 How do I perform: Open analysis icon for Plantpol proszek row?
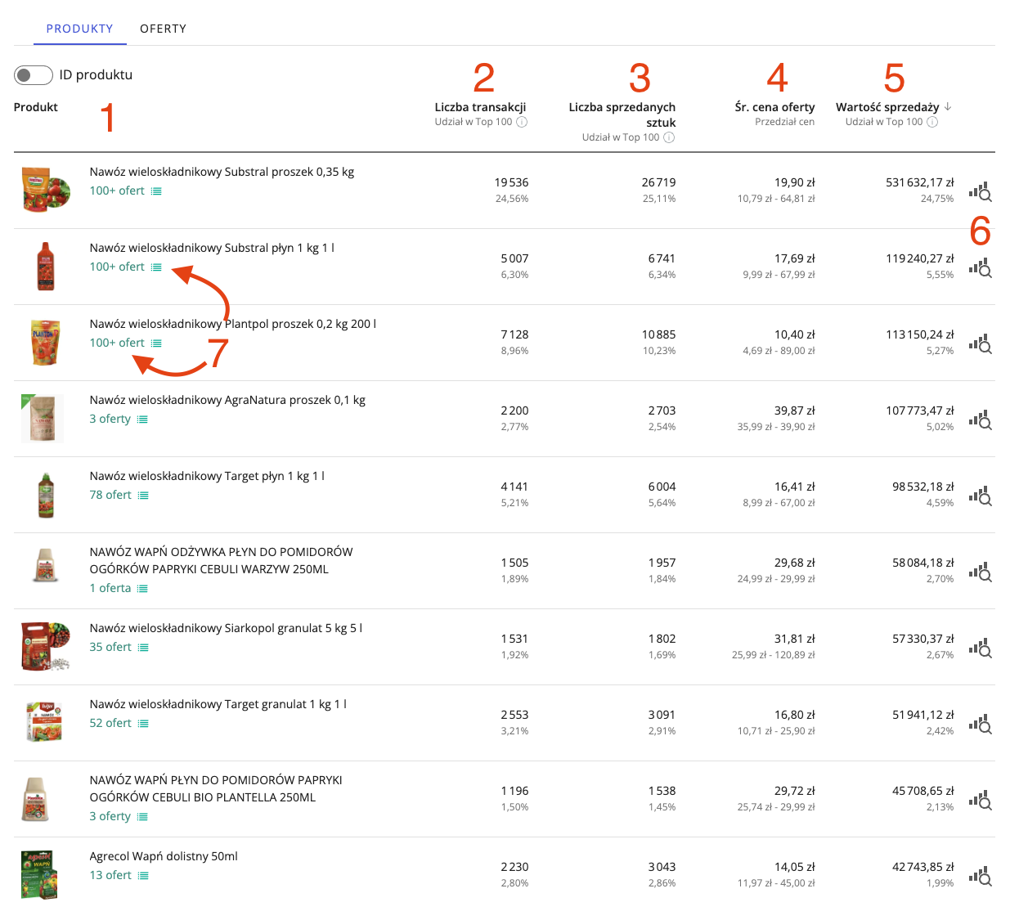click(x=980, y=344)
